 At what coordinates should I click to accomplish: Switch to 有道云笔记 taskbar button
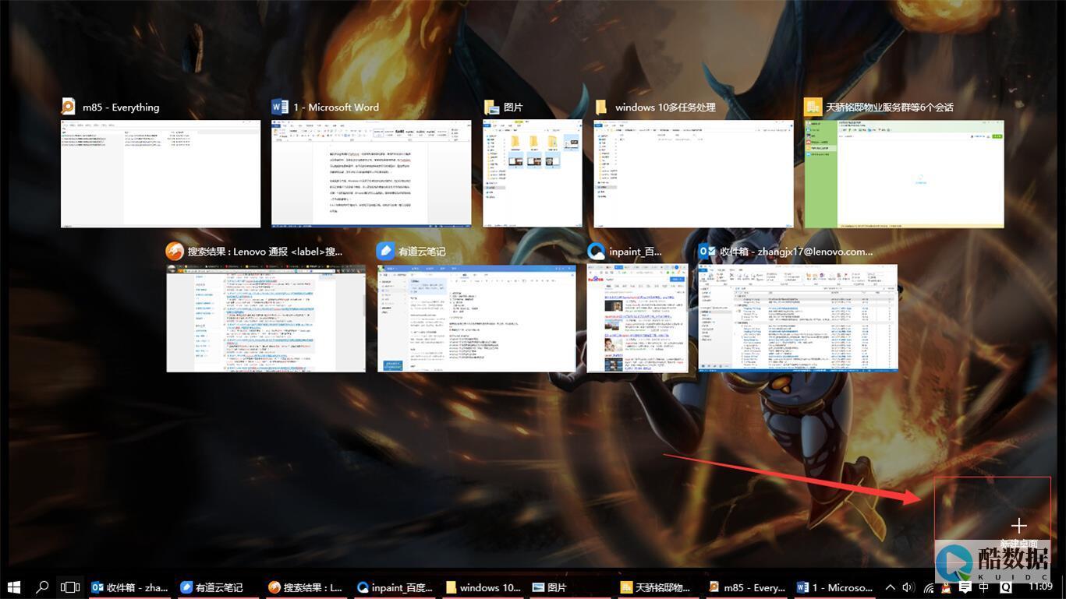pyautogui.click(x=218, y=587)
